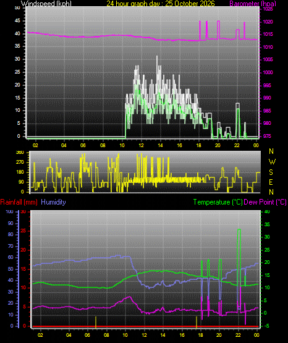Click 25 on the windspeed axis
288x343 pixels.
click(17, 72)
